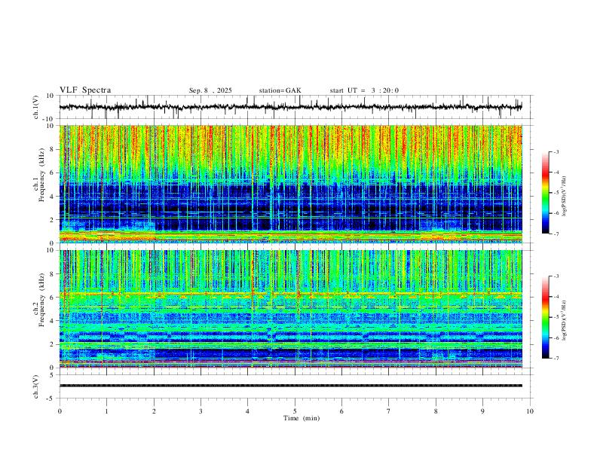Click the "station=GAK" header label

coord(280,90)
